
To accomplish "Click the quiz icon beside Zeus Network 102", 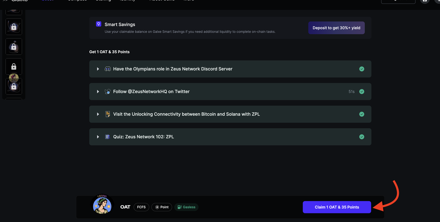I will (x=108, y=137).
